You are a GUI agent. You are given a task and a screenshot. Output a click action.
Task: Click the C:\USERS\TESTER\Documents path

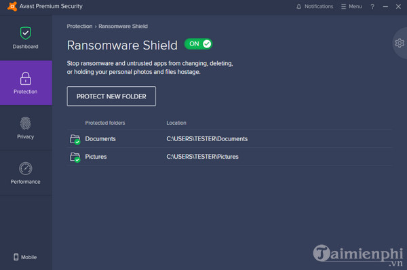207,139
